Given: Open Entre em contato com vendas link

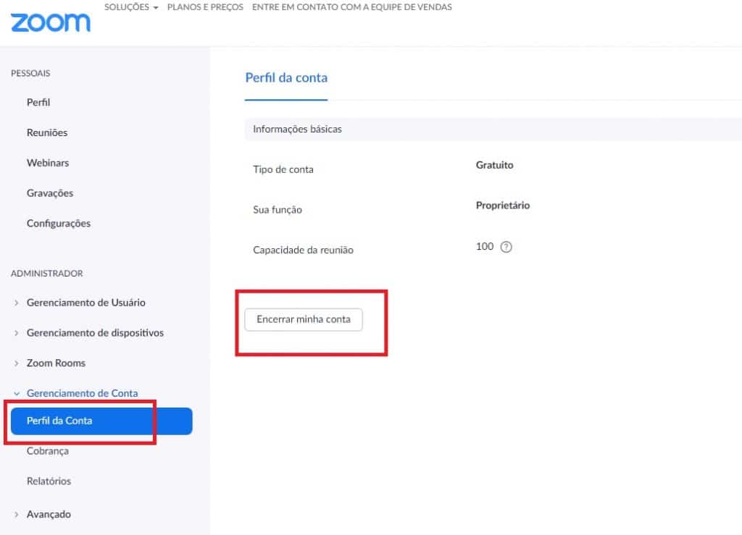Looking at the screenshot, I should point(351,7).
